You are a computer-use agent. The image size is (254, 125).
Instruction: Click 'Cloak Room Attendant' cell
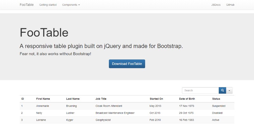(x=109, y=106)
